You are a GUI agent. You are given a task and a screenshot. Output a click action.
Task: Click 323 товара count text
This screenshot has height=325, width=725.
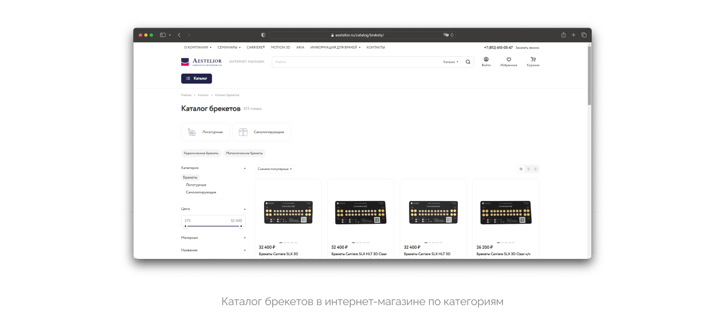[252, 109]
